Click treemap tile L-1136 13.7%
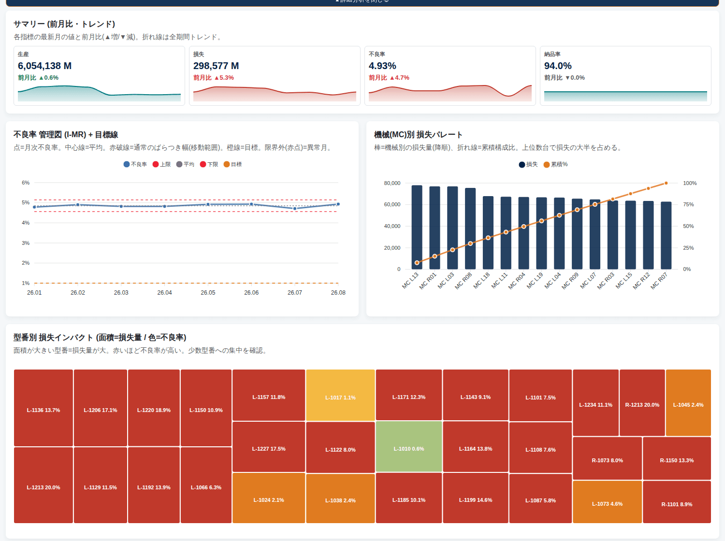This screenshot has height=541, width=725. click(x=43, y=408)
